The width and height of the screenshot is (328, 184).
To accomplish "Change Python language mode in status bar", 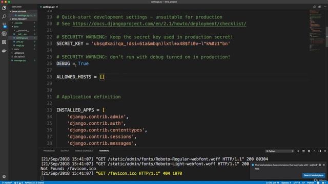I will [311, 182].
